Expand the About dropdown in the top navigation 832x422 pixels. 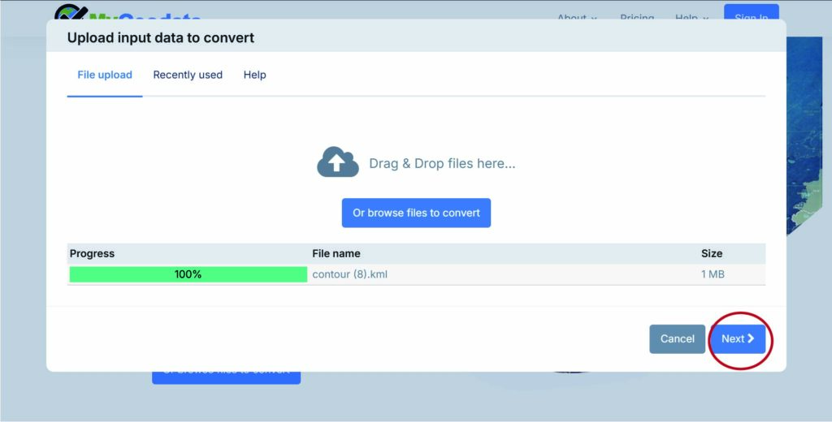click(577, 18)
